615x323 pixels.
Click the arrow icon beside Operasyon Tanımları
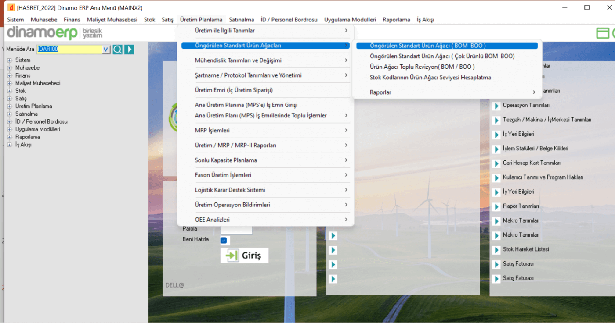pos(496,106)
